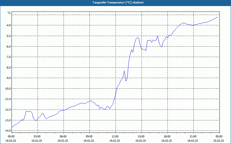Select the -6,0 y-axis label

pyautogui.click(x=9, y=46)
